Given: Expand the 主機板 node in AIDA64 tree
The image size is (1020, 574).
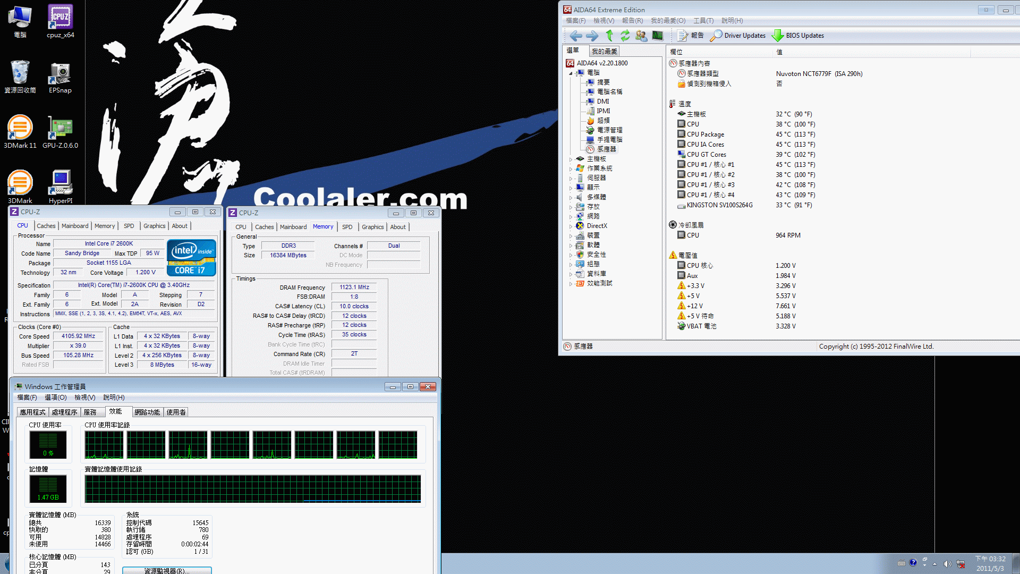Looking at the screenshot, I should coord(571,159).
